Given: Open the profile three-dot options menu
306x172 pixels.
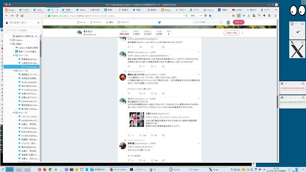Looking at the screenshot, I should pyautogui.click(x=242, y=33).
